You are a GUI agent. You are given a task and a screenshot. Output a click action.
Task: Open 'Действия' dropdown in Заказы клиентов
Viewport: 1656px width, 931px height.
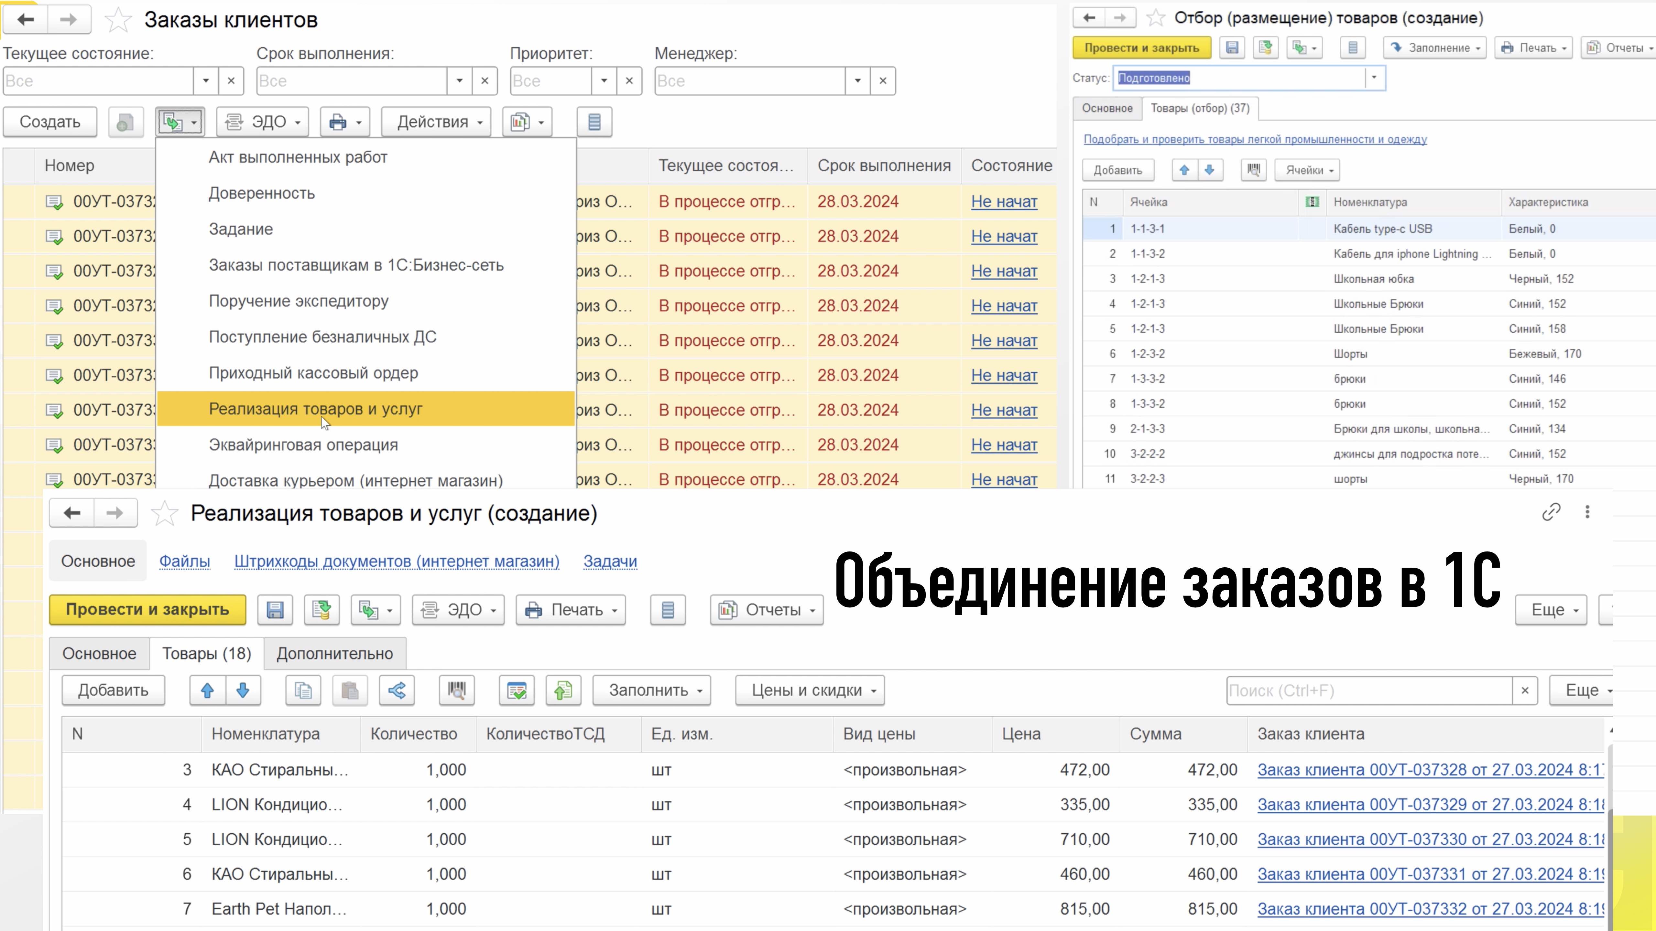tap(436, 122)
